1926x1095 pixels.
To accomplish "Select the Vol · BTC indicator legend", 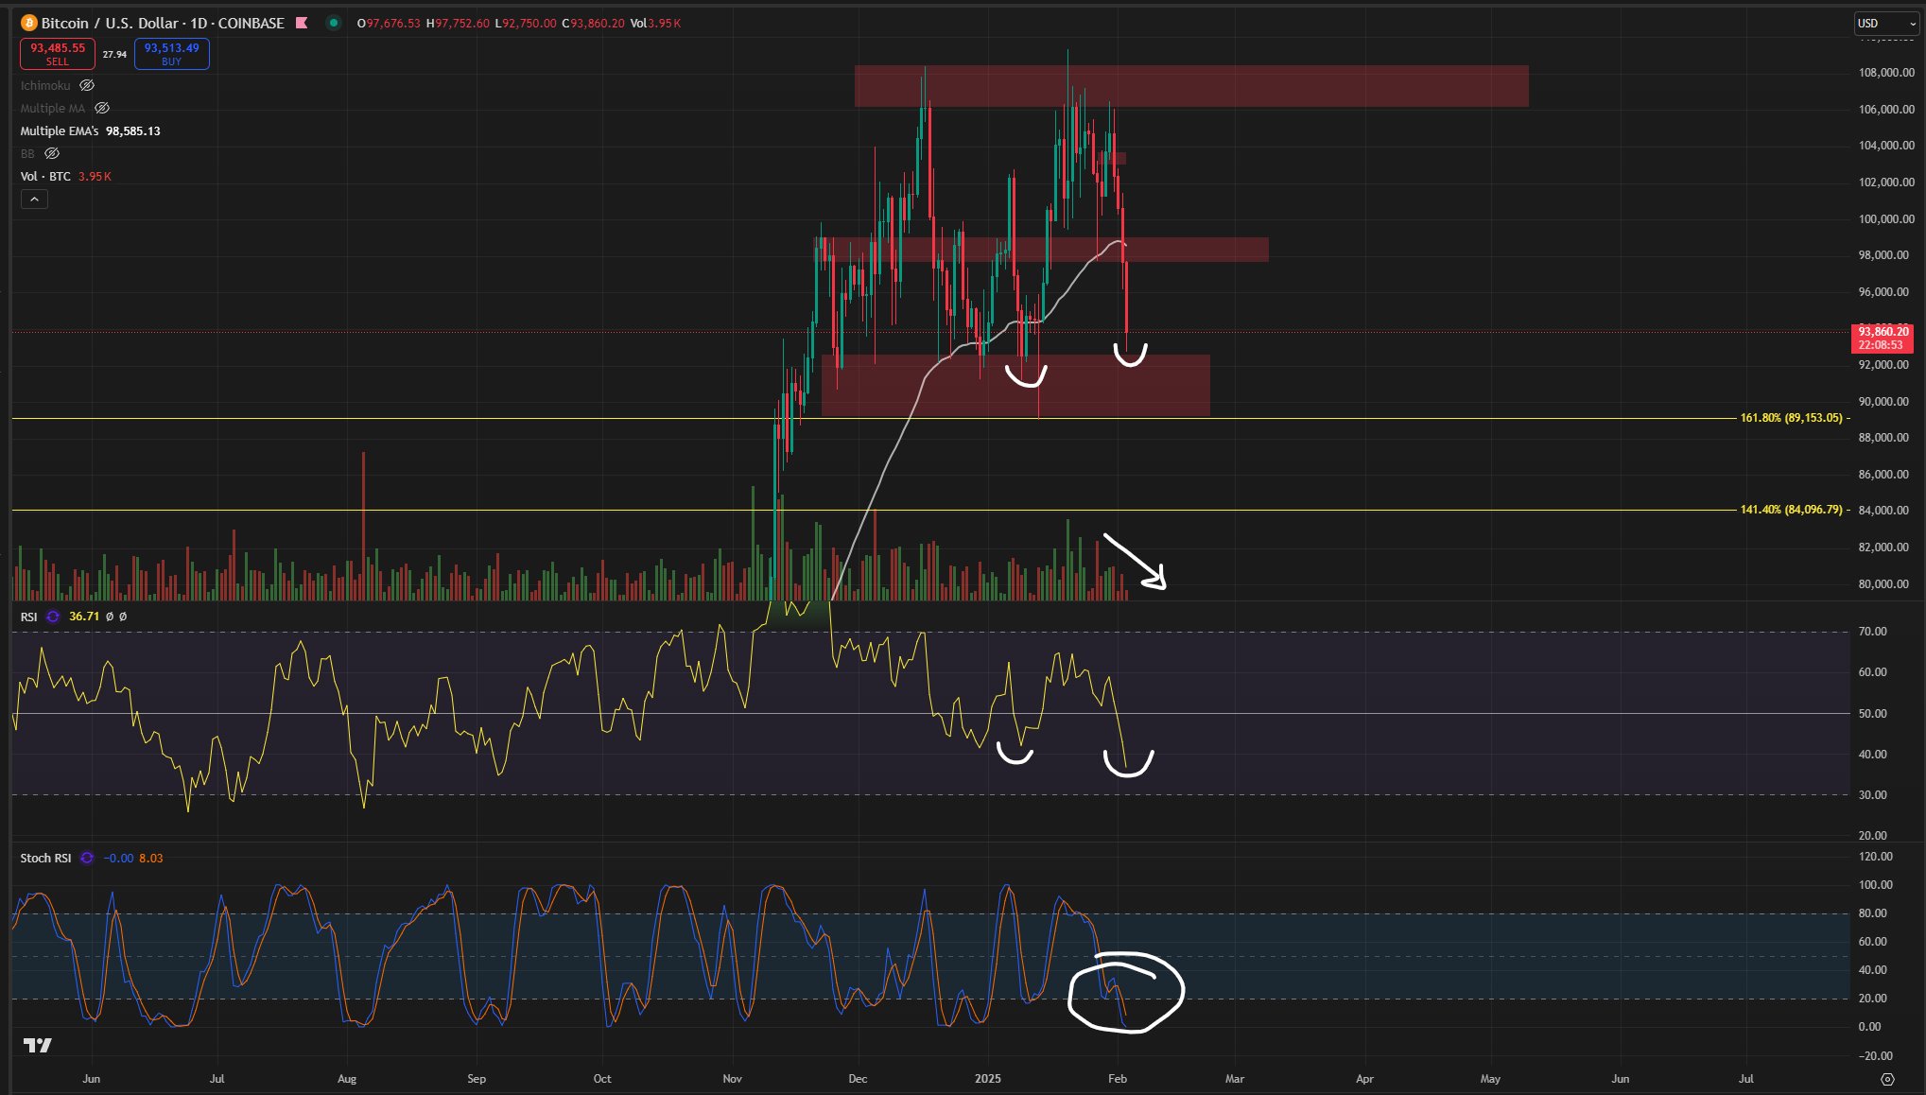I will click(x=45, y=177).
